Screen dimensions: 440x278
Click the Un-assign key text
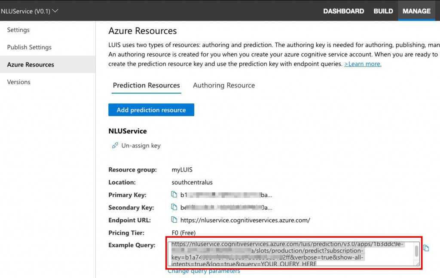point(141,145)
